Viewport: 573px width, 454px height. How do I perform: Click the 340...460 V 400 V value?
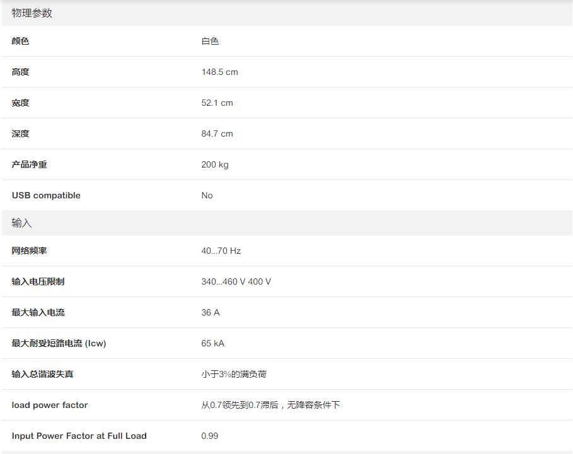(x=236, y=281)
